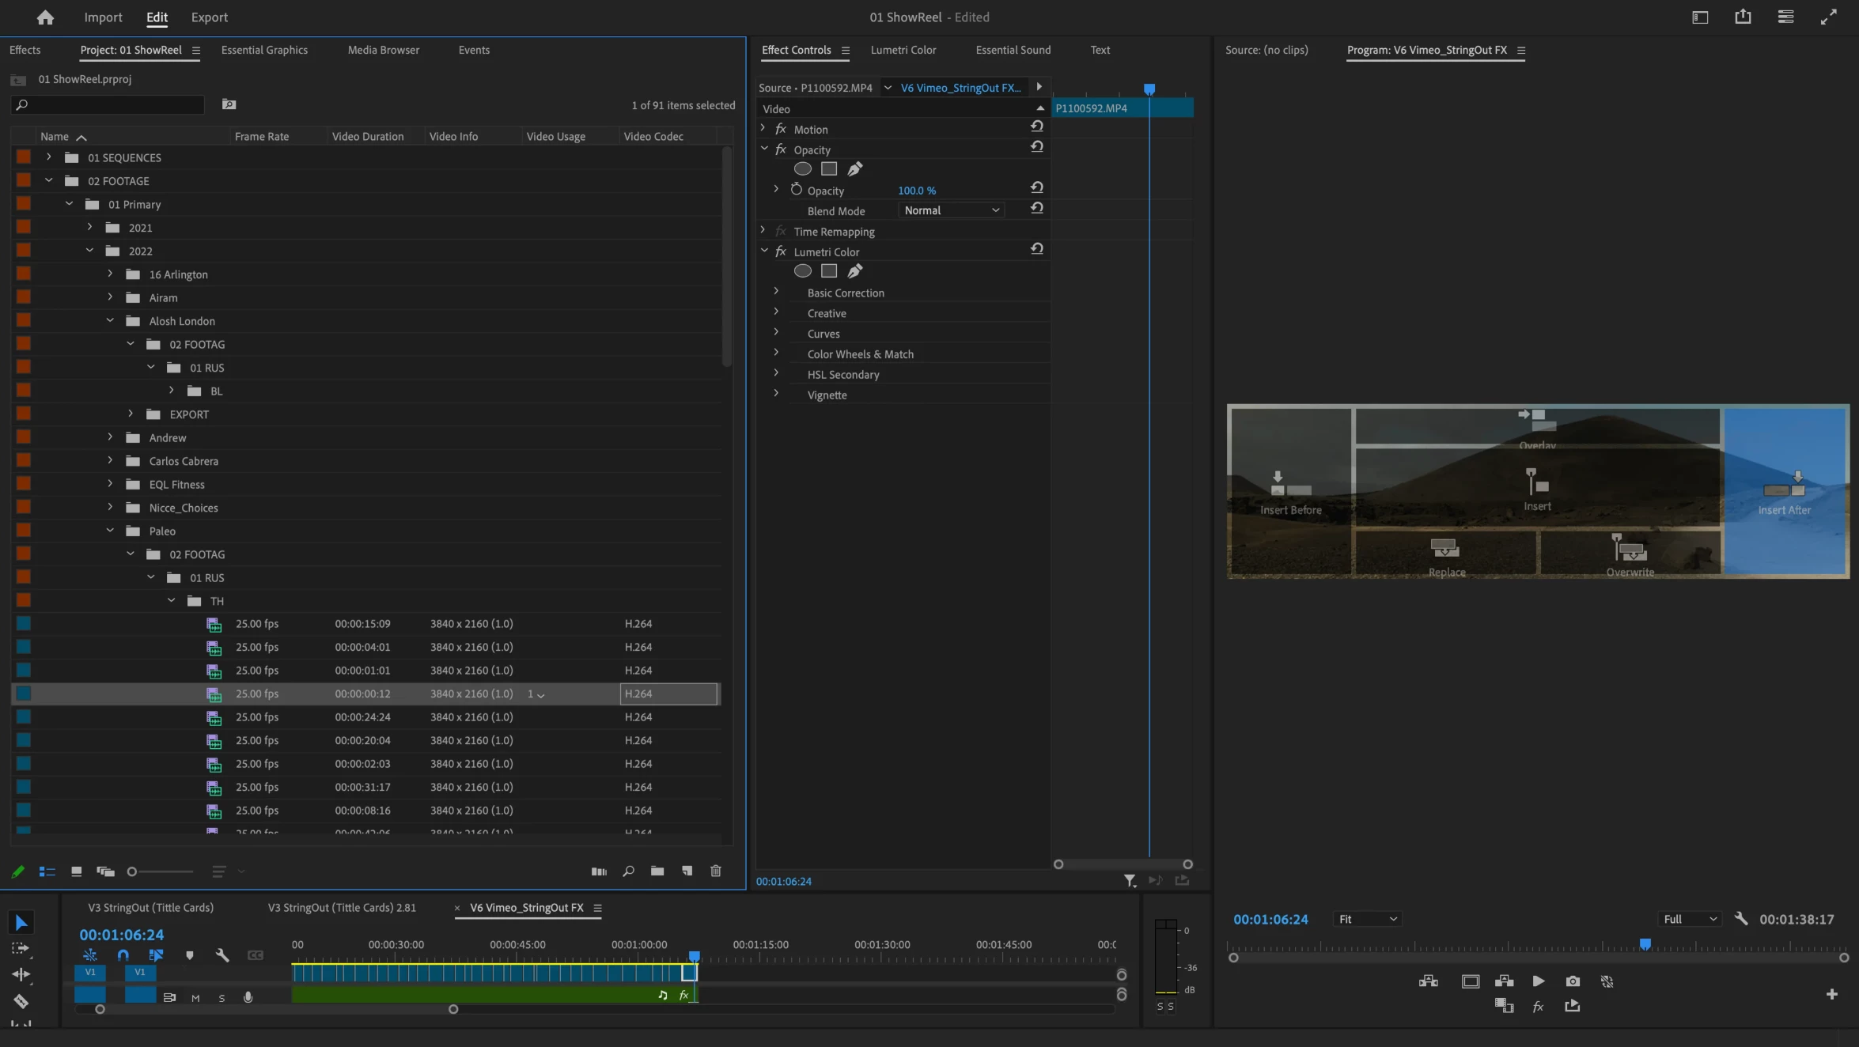
Task: Click the New Bin folder icon
Action: [x=657, y=871]
